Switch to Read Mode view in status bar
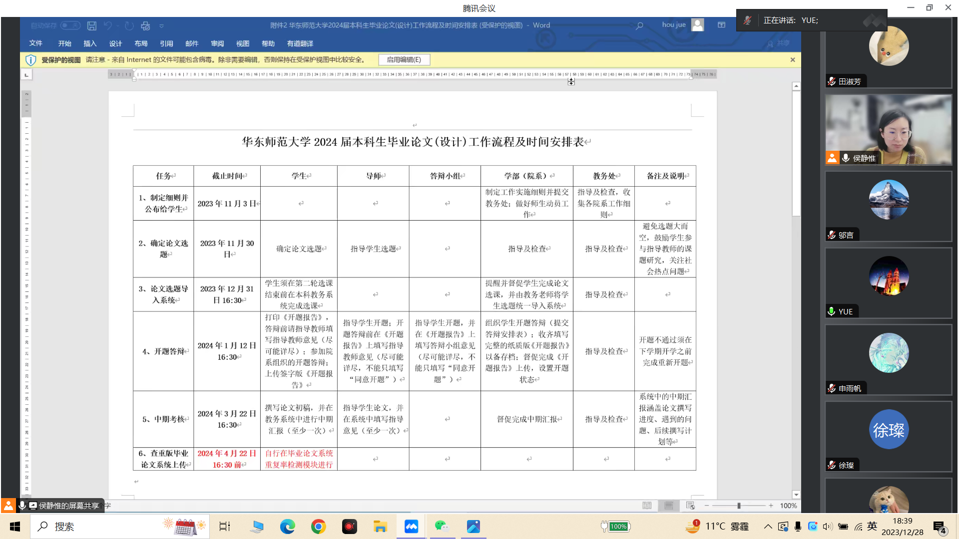 pos(647,506)
